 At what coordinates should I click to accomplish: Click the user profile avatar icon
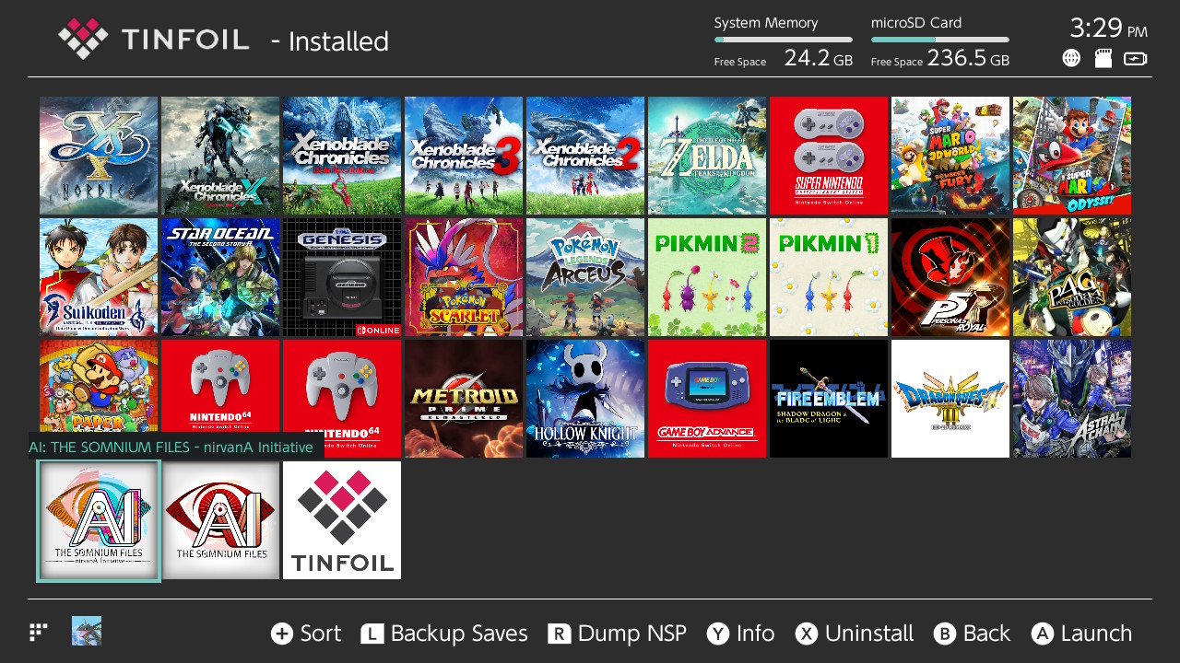pos(87,631)
